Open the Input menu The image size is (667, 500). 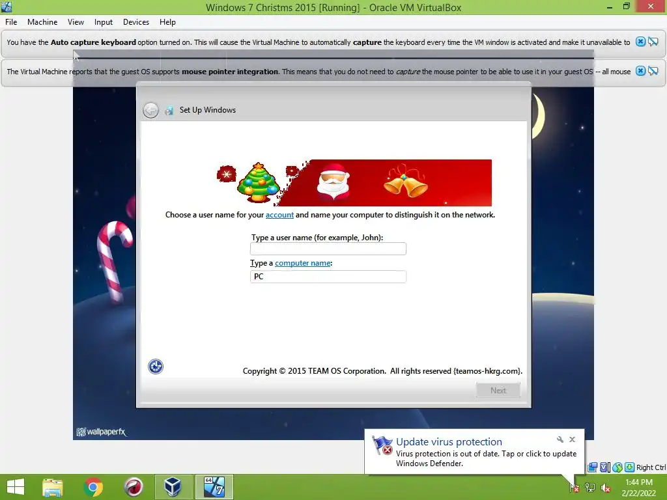pos(104,22)
